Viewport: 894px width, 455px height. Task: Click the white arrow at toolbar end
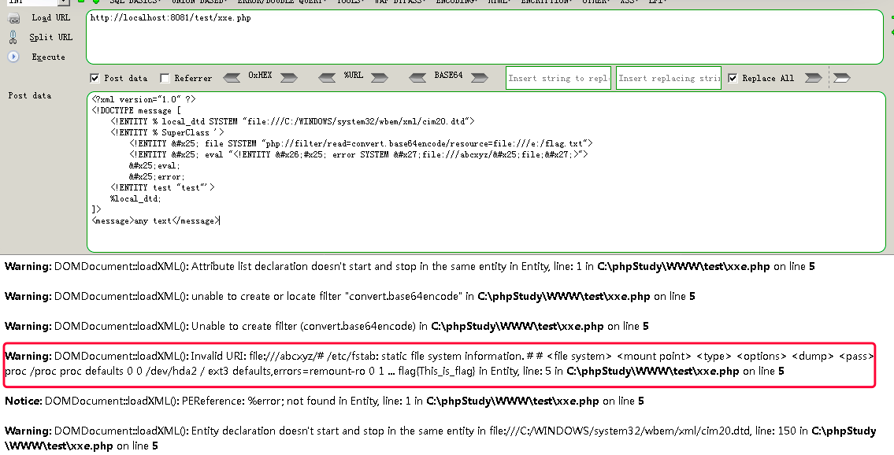pos(841,78)
